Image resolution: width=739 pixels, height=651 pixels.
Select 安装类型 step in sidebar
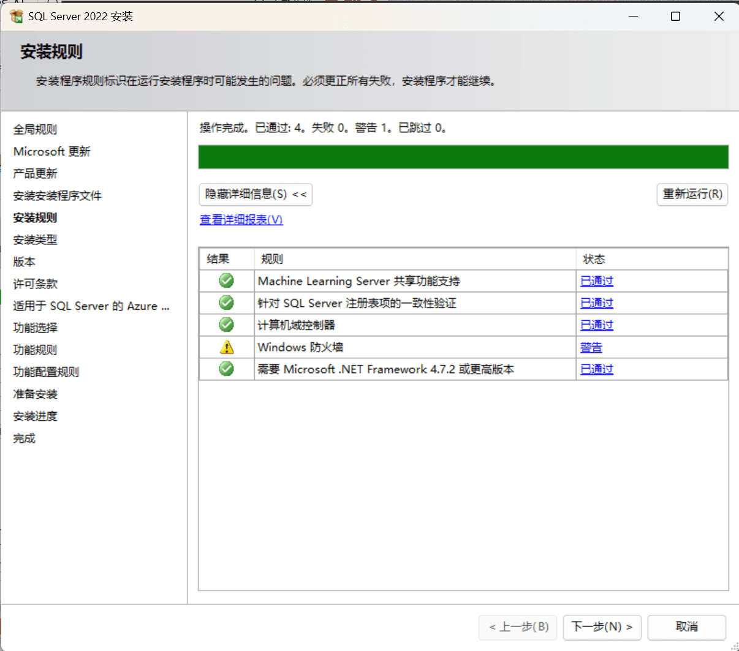35,239
